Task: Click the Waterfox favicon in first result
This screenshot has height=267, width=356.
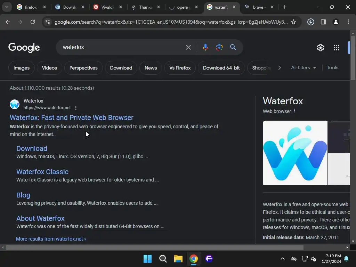Action: tap(15, 104)
